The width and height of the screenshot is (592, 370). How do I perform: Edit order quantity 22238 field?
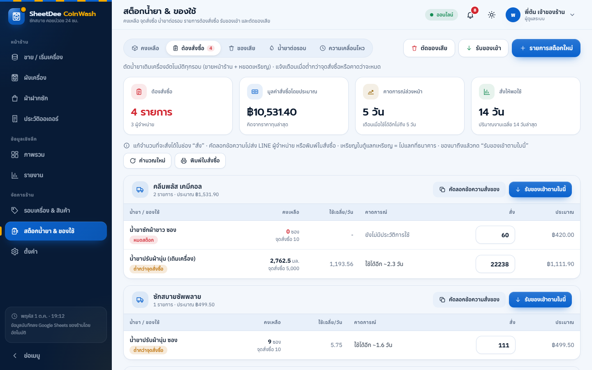pyautogui.click(x=495, y=264)
